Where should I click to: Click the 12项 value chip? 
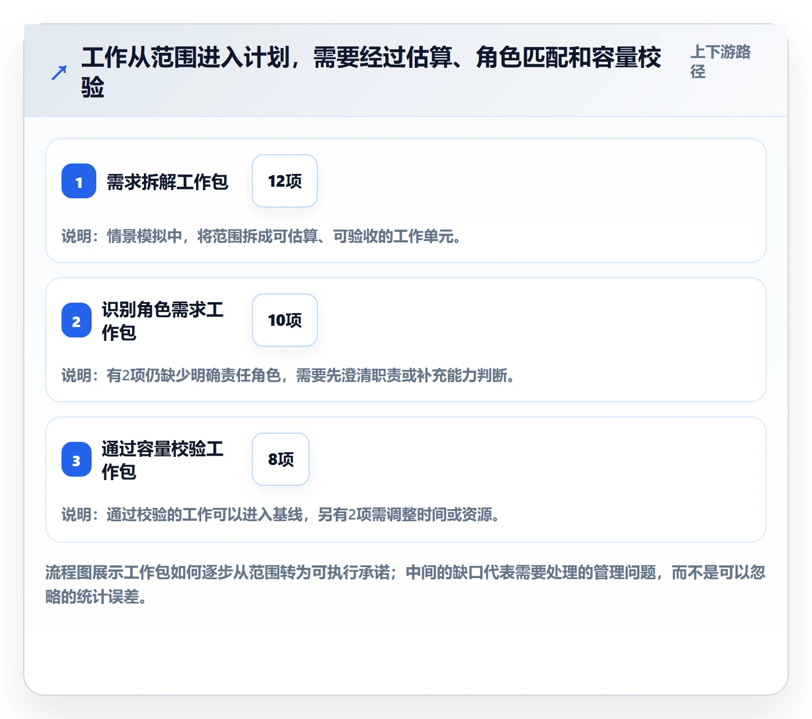tap(285, 181)
